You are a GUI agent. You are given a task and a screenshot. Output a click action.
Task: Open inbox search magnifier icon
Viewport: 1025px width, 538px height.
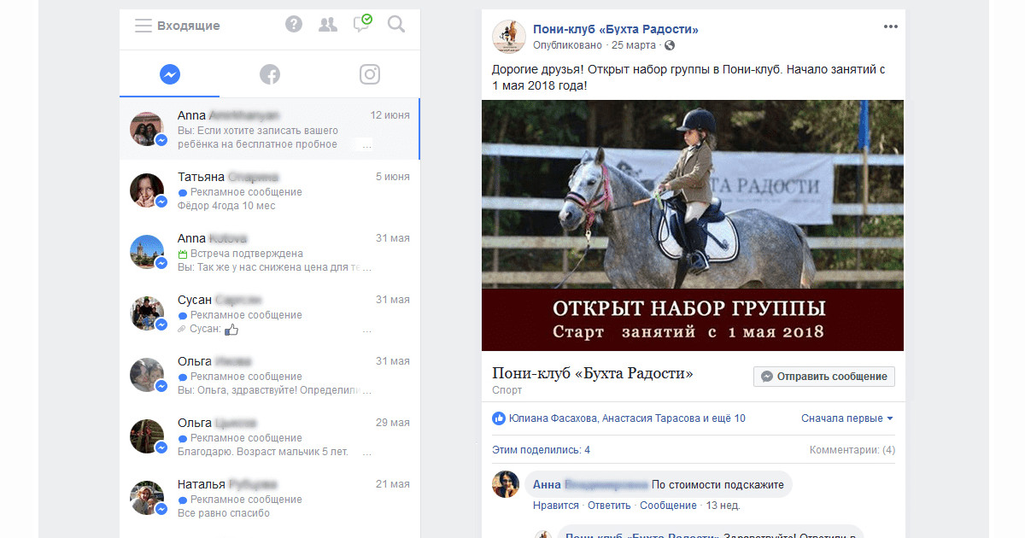[x=396, y=25]
